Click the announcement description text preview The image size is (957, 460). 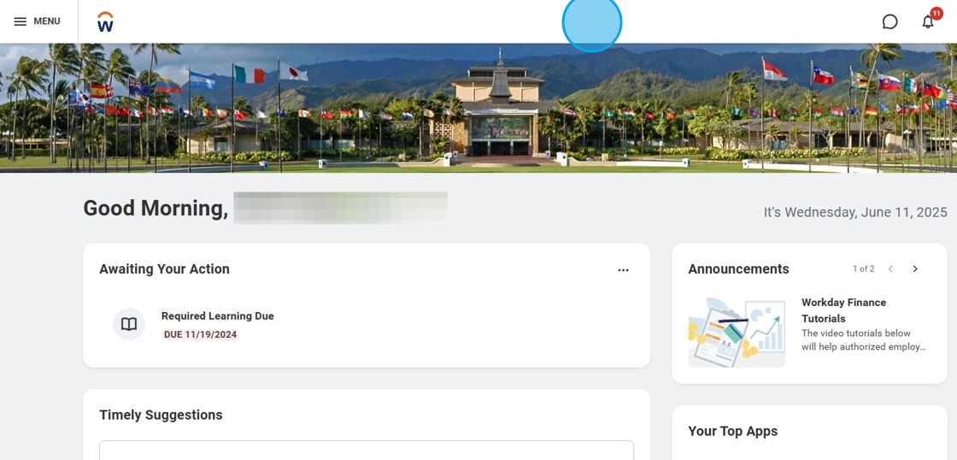(x=864, y=339)
